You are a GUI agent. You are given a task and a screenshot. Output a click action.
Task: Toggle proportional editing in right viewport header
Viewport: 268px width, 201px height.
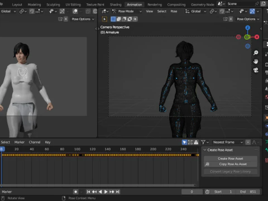click(222, 11)
